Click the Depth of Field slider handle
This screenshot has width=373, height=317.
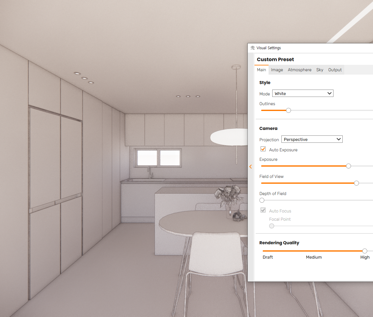click(x=262, y=200)
